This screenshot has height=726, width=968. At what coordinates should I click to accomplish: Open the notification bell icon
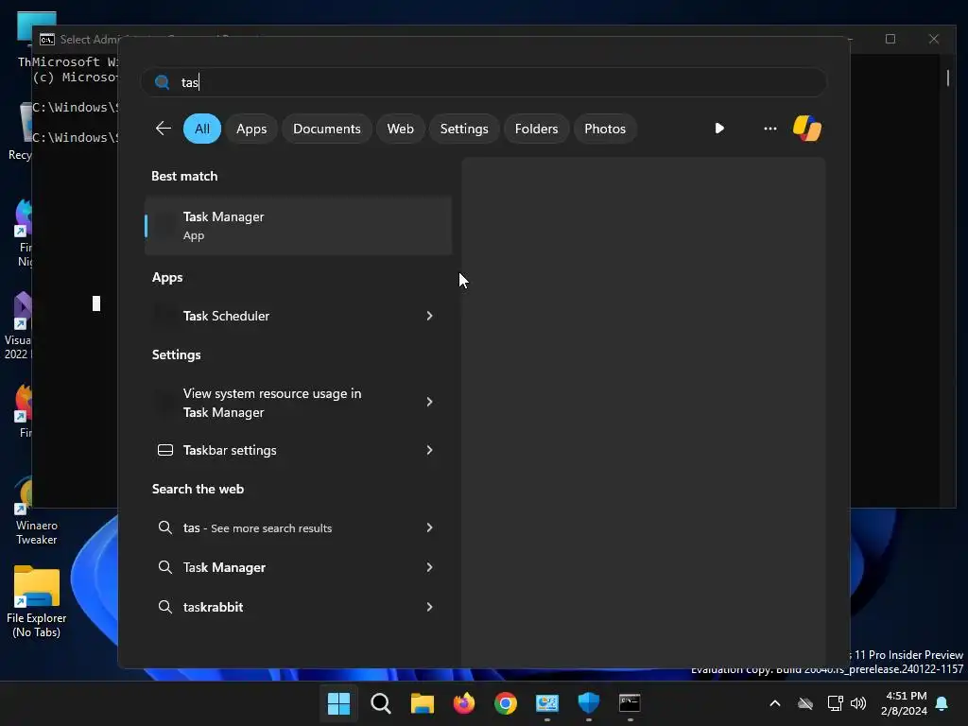(942, 703)
